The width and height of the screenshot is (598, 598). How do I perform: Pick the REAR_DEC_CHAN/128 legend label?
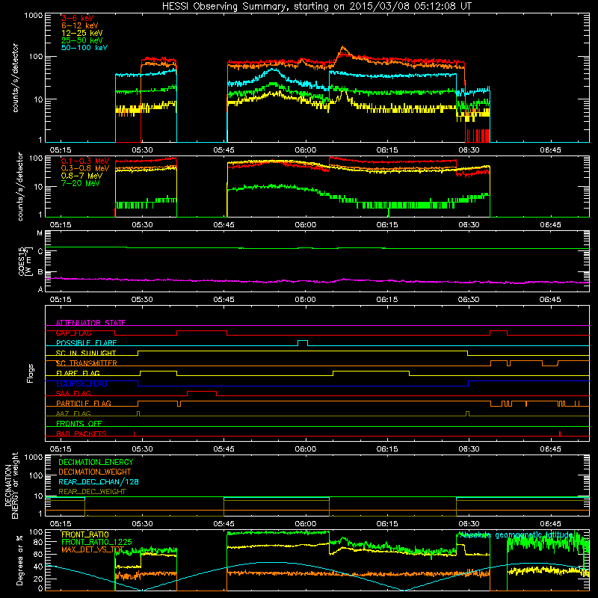pos(99,482)
